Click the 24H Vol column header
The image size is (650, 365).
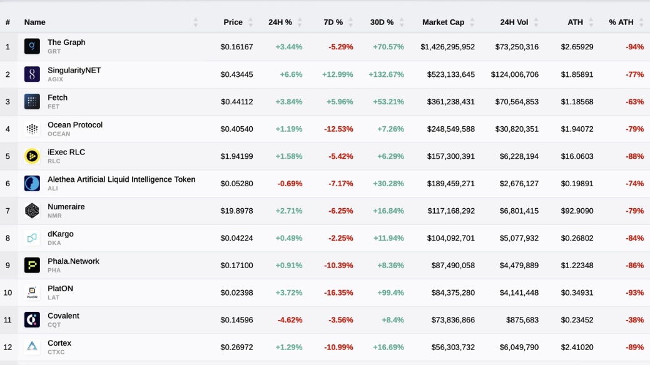(514, 22)
